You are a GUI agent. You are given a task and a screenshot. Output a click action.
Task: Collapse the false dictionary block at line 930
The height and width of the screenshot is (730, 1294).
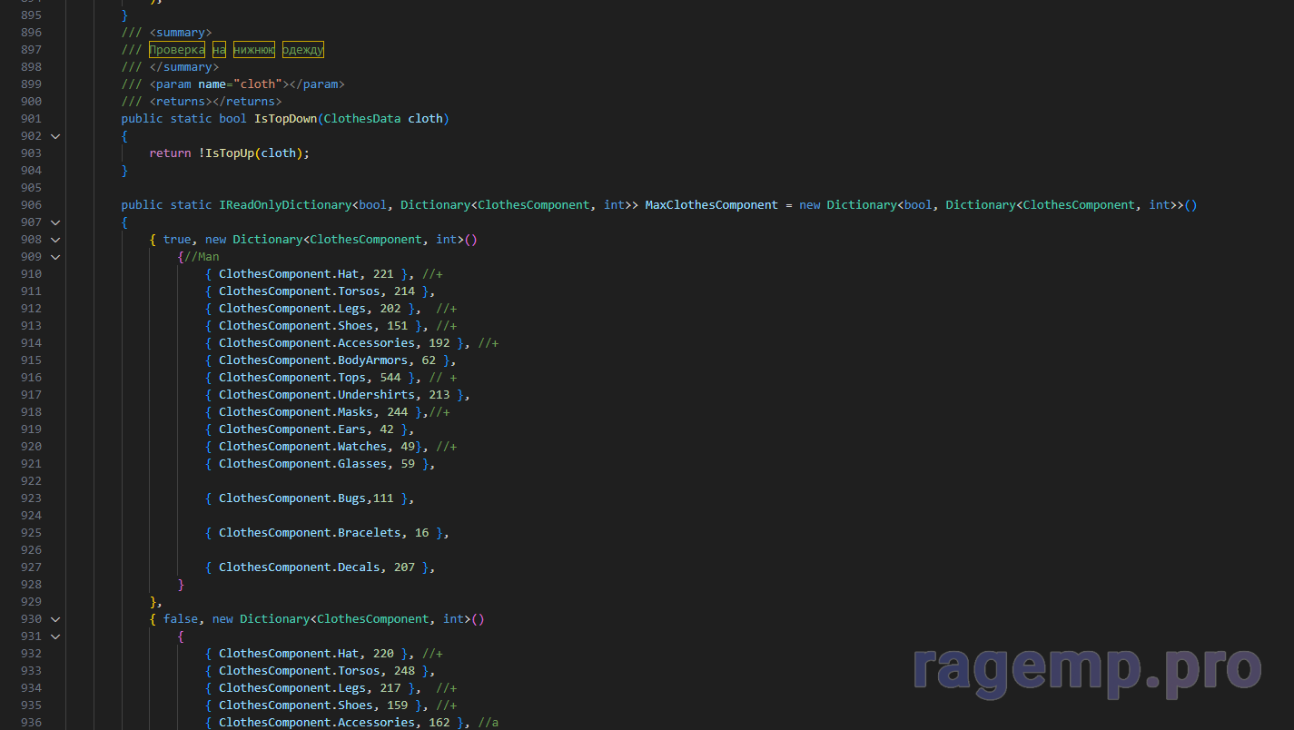coord(55,619)
